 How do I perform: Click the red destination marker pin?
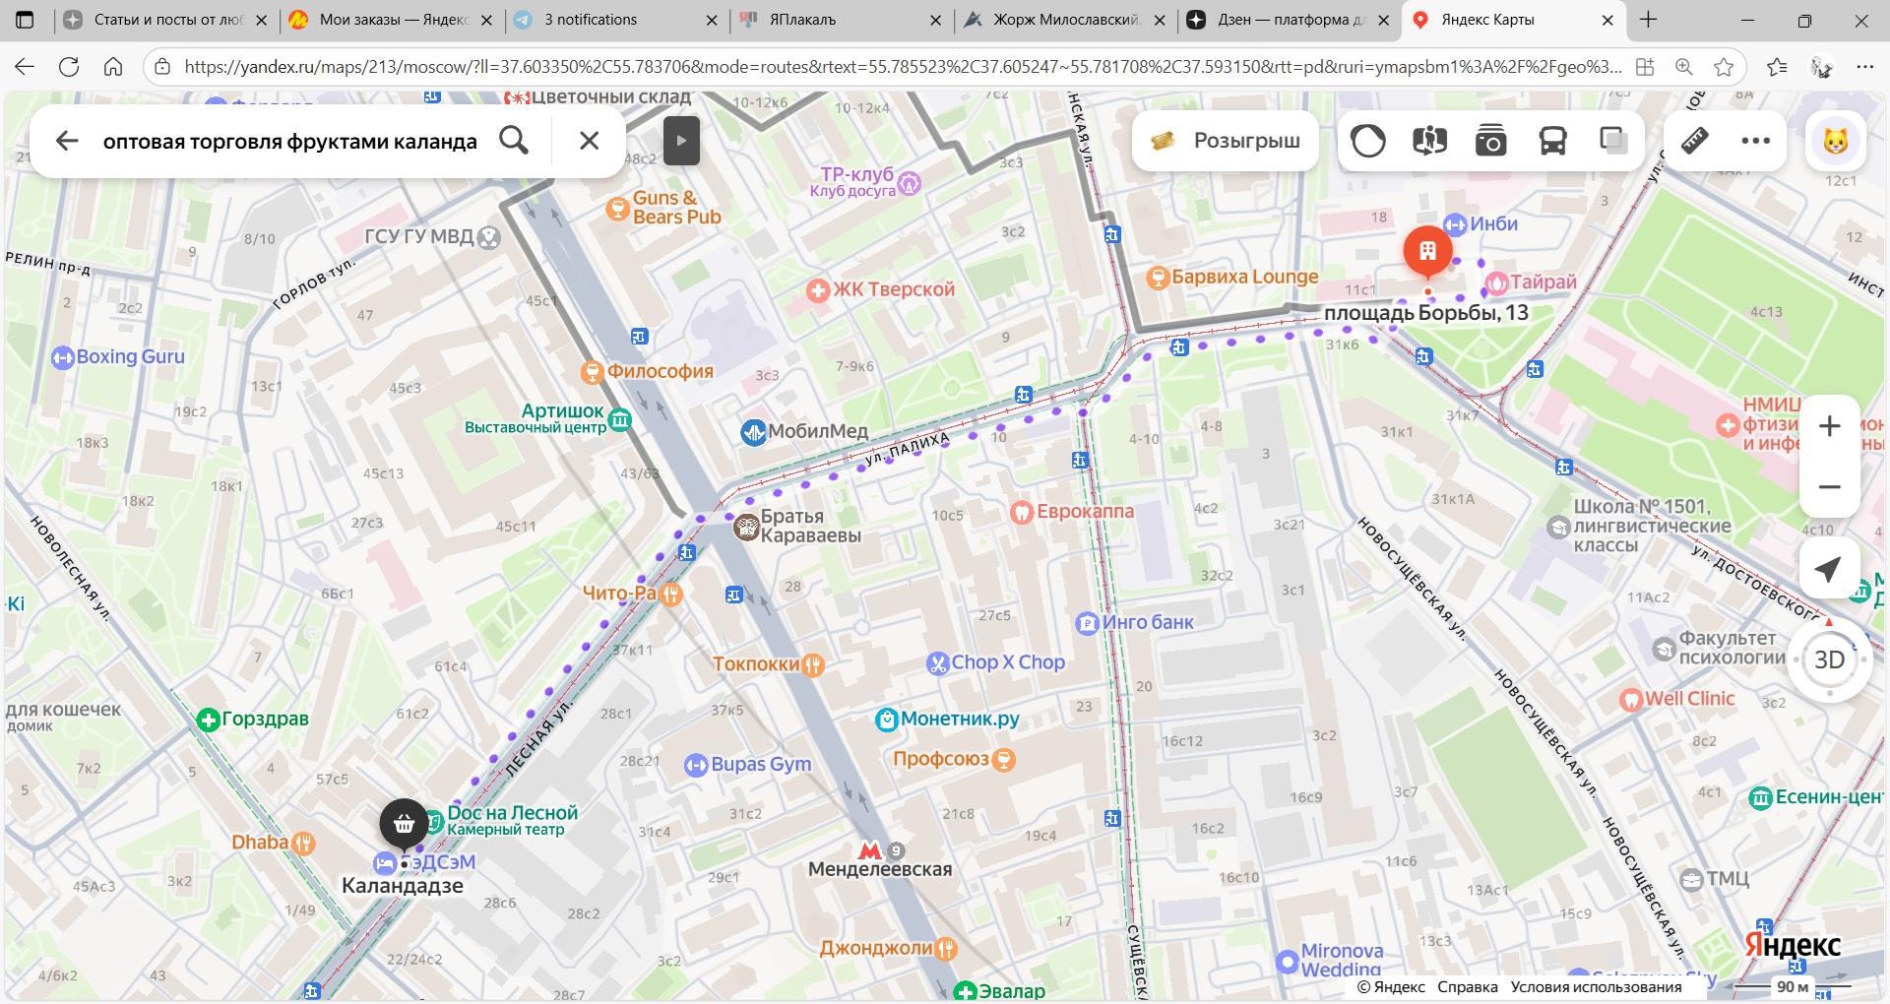pyautogui.click(x=1427, y=251)
